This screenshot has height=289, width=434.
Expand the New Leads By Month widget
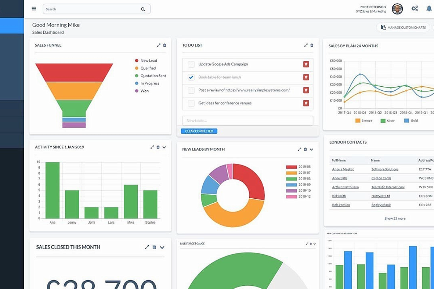pyautogui.click(x=299, y=149)
